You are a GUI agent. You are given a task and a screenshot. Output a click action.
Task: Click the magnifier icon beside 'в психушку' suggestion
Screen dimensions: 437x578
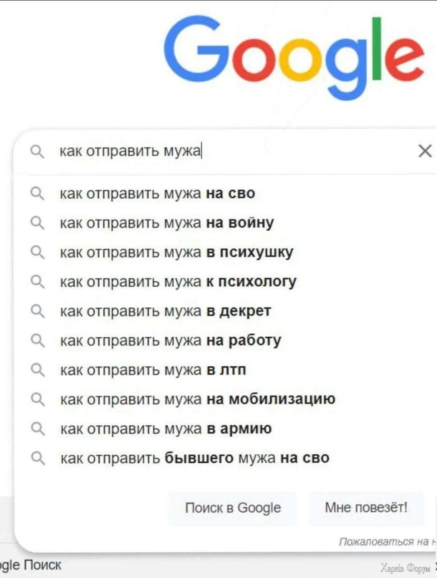(x=37, y=252)
